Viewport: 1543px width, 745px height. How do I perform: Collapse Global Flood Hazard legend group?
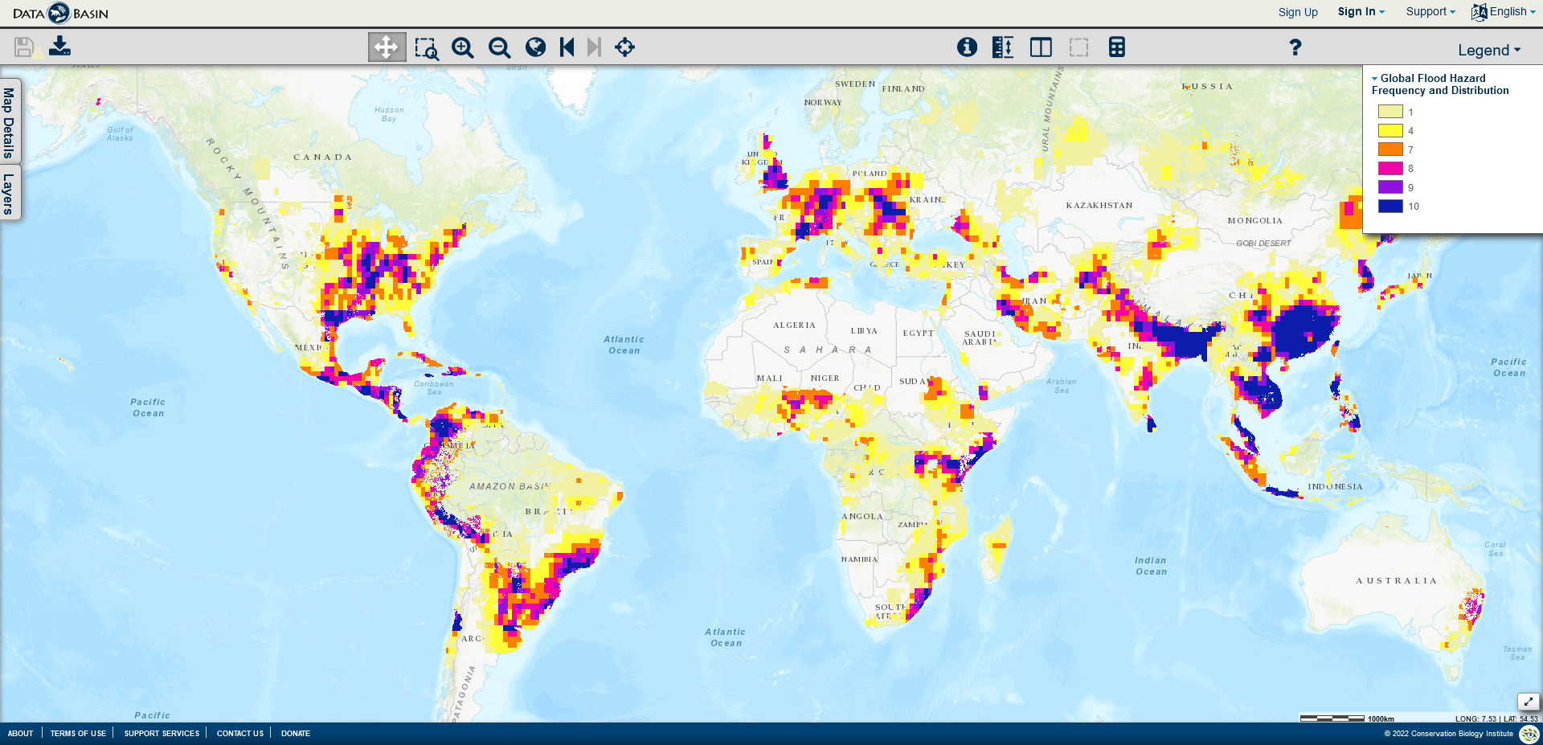1375,79
